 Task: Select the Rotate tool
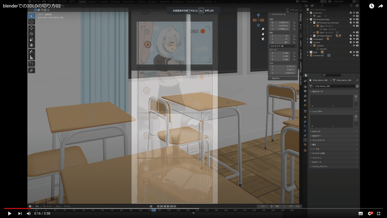click(32, 34)
